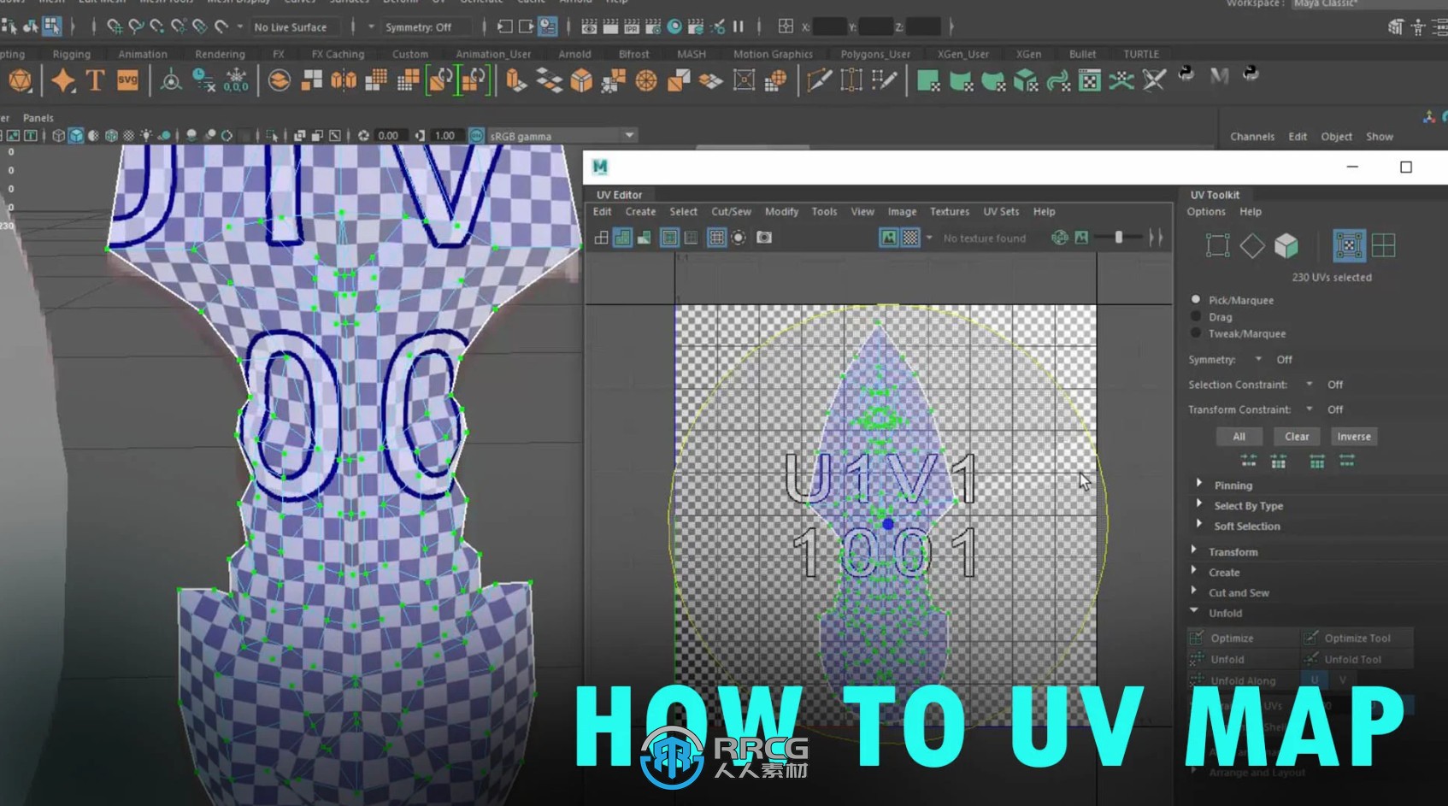Click the viewport gamma 1.00 value field
The image size is (1448, 806).
tap(444, 135)
